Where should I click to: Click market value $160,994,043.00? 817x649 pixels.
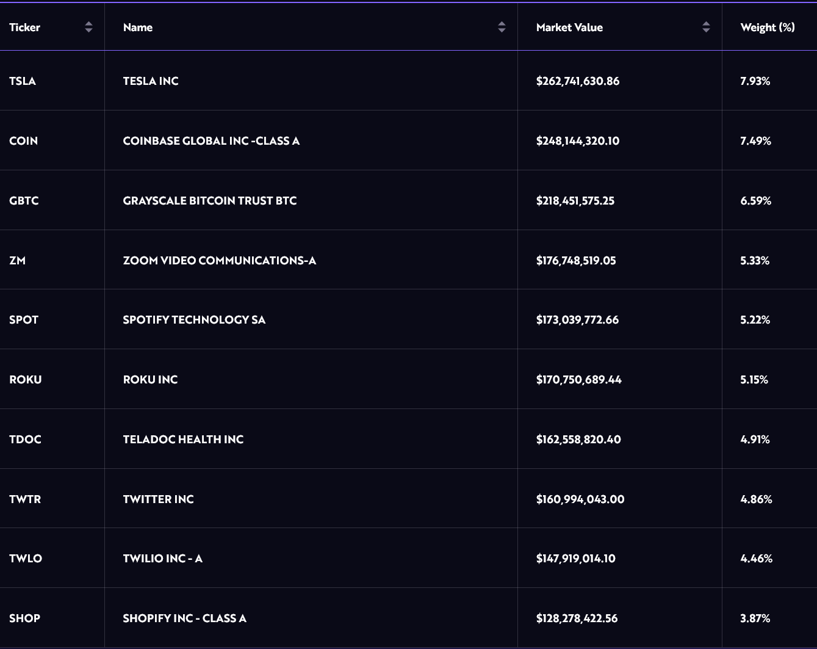point(580,499)
